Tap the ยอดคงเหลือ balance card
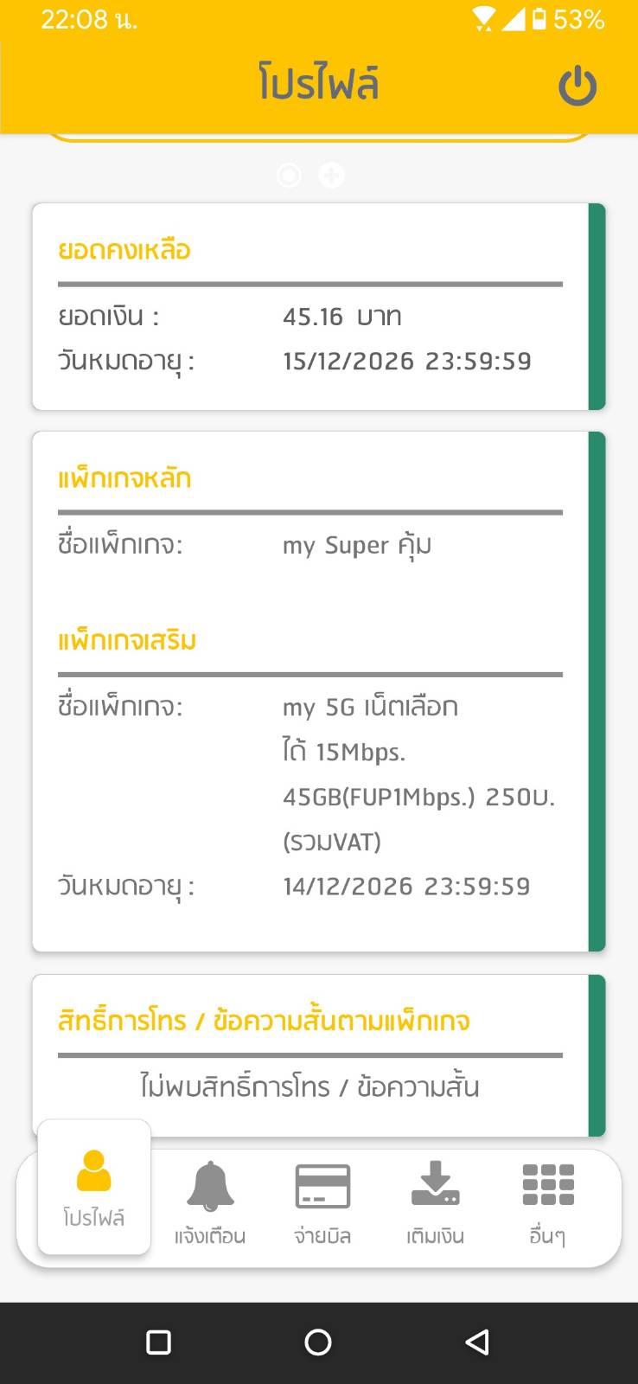 [x=318, y=306]
